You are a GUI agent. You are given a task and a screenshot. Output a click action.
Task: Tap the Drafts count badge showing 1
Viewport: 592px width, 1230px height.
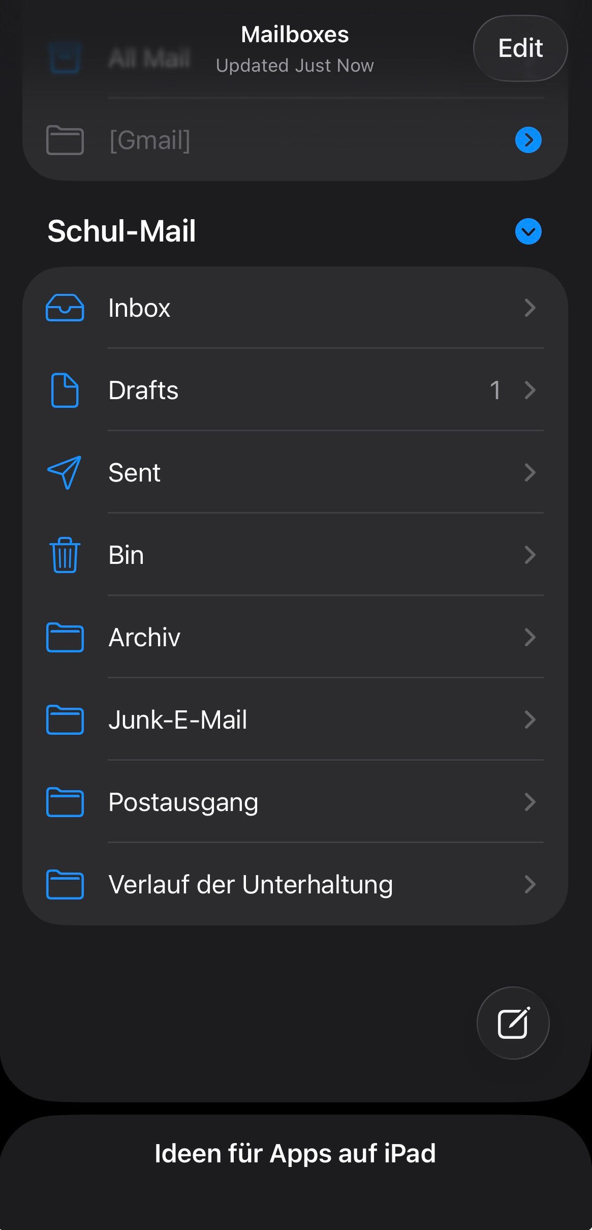pos(495,391)
